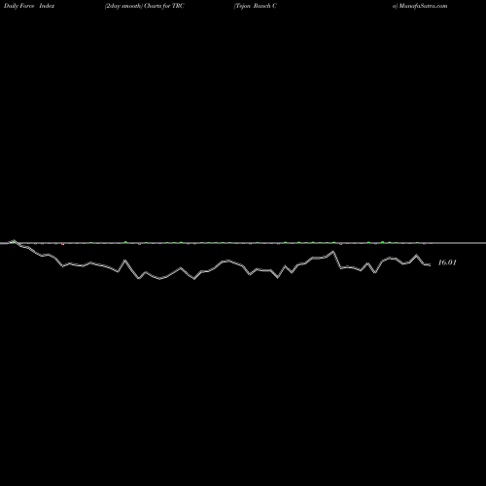Image resolution: width=486 pixels, height=486 pixels.
Task: Click the '(Tejon Ranch C' company label
Action: coord(256,6)
